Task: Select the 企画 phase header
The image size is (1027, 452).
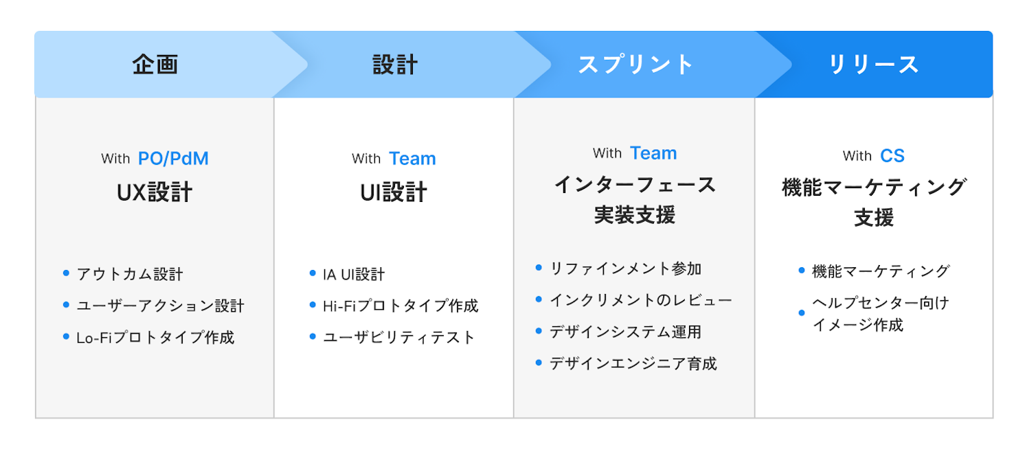Action: coord(155,65)
